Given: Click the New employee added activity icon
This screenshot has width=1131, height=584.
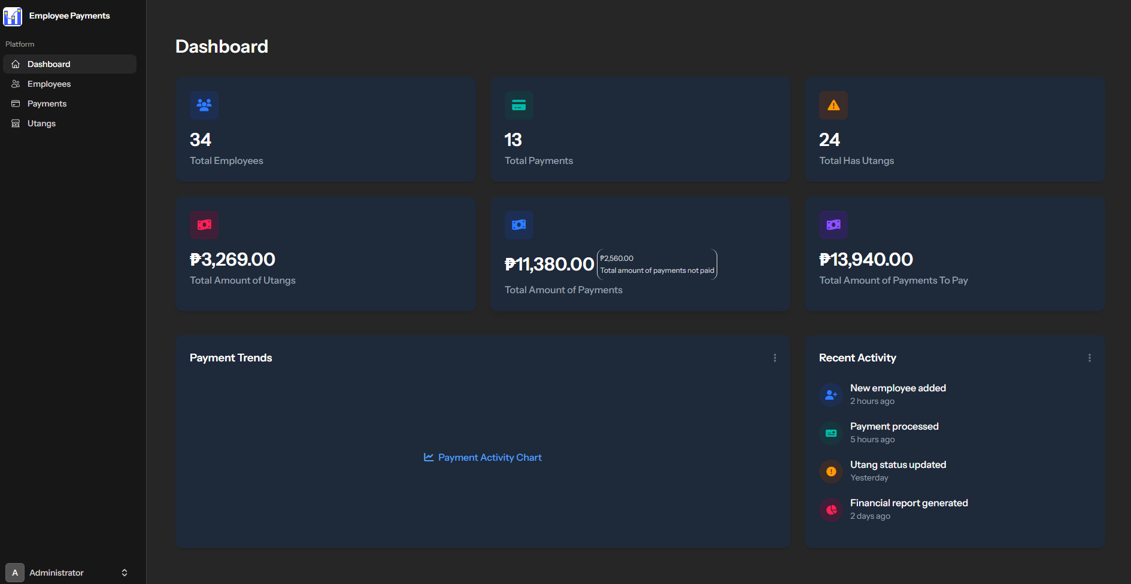Looking at the screenshot, I should click(x=830, y=395).
